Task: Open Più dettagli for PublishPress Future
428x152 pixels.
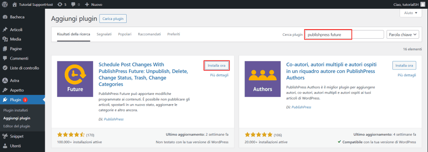Action: coord(219,75)
